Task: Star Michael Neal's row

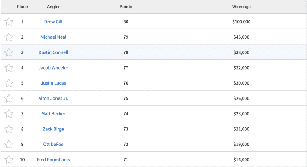Action: point(9,37)
